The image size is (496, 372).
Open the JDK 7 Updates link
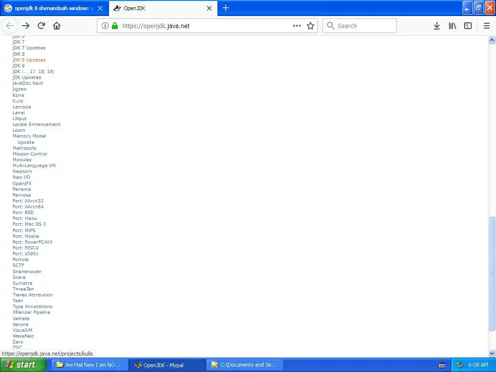click(x=29, y=48)
